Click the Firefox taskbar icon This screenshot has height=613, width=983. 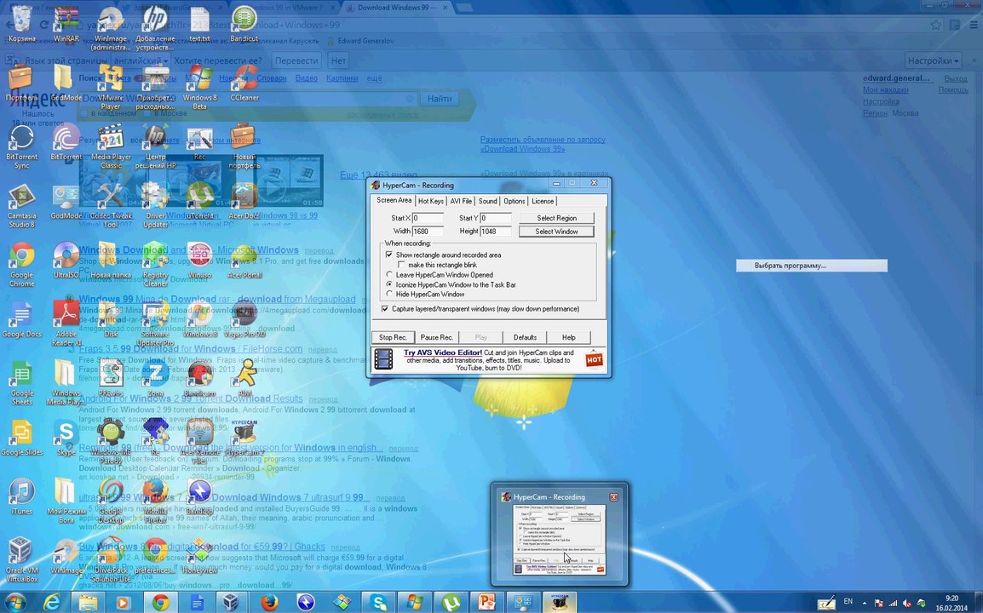point(269,602)
